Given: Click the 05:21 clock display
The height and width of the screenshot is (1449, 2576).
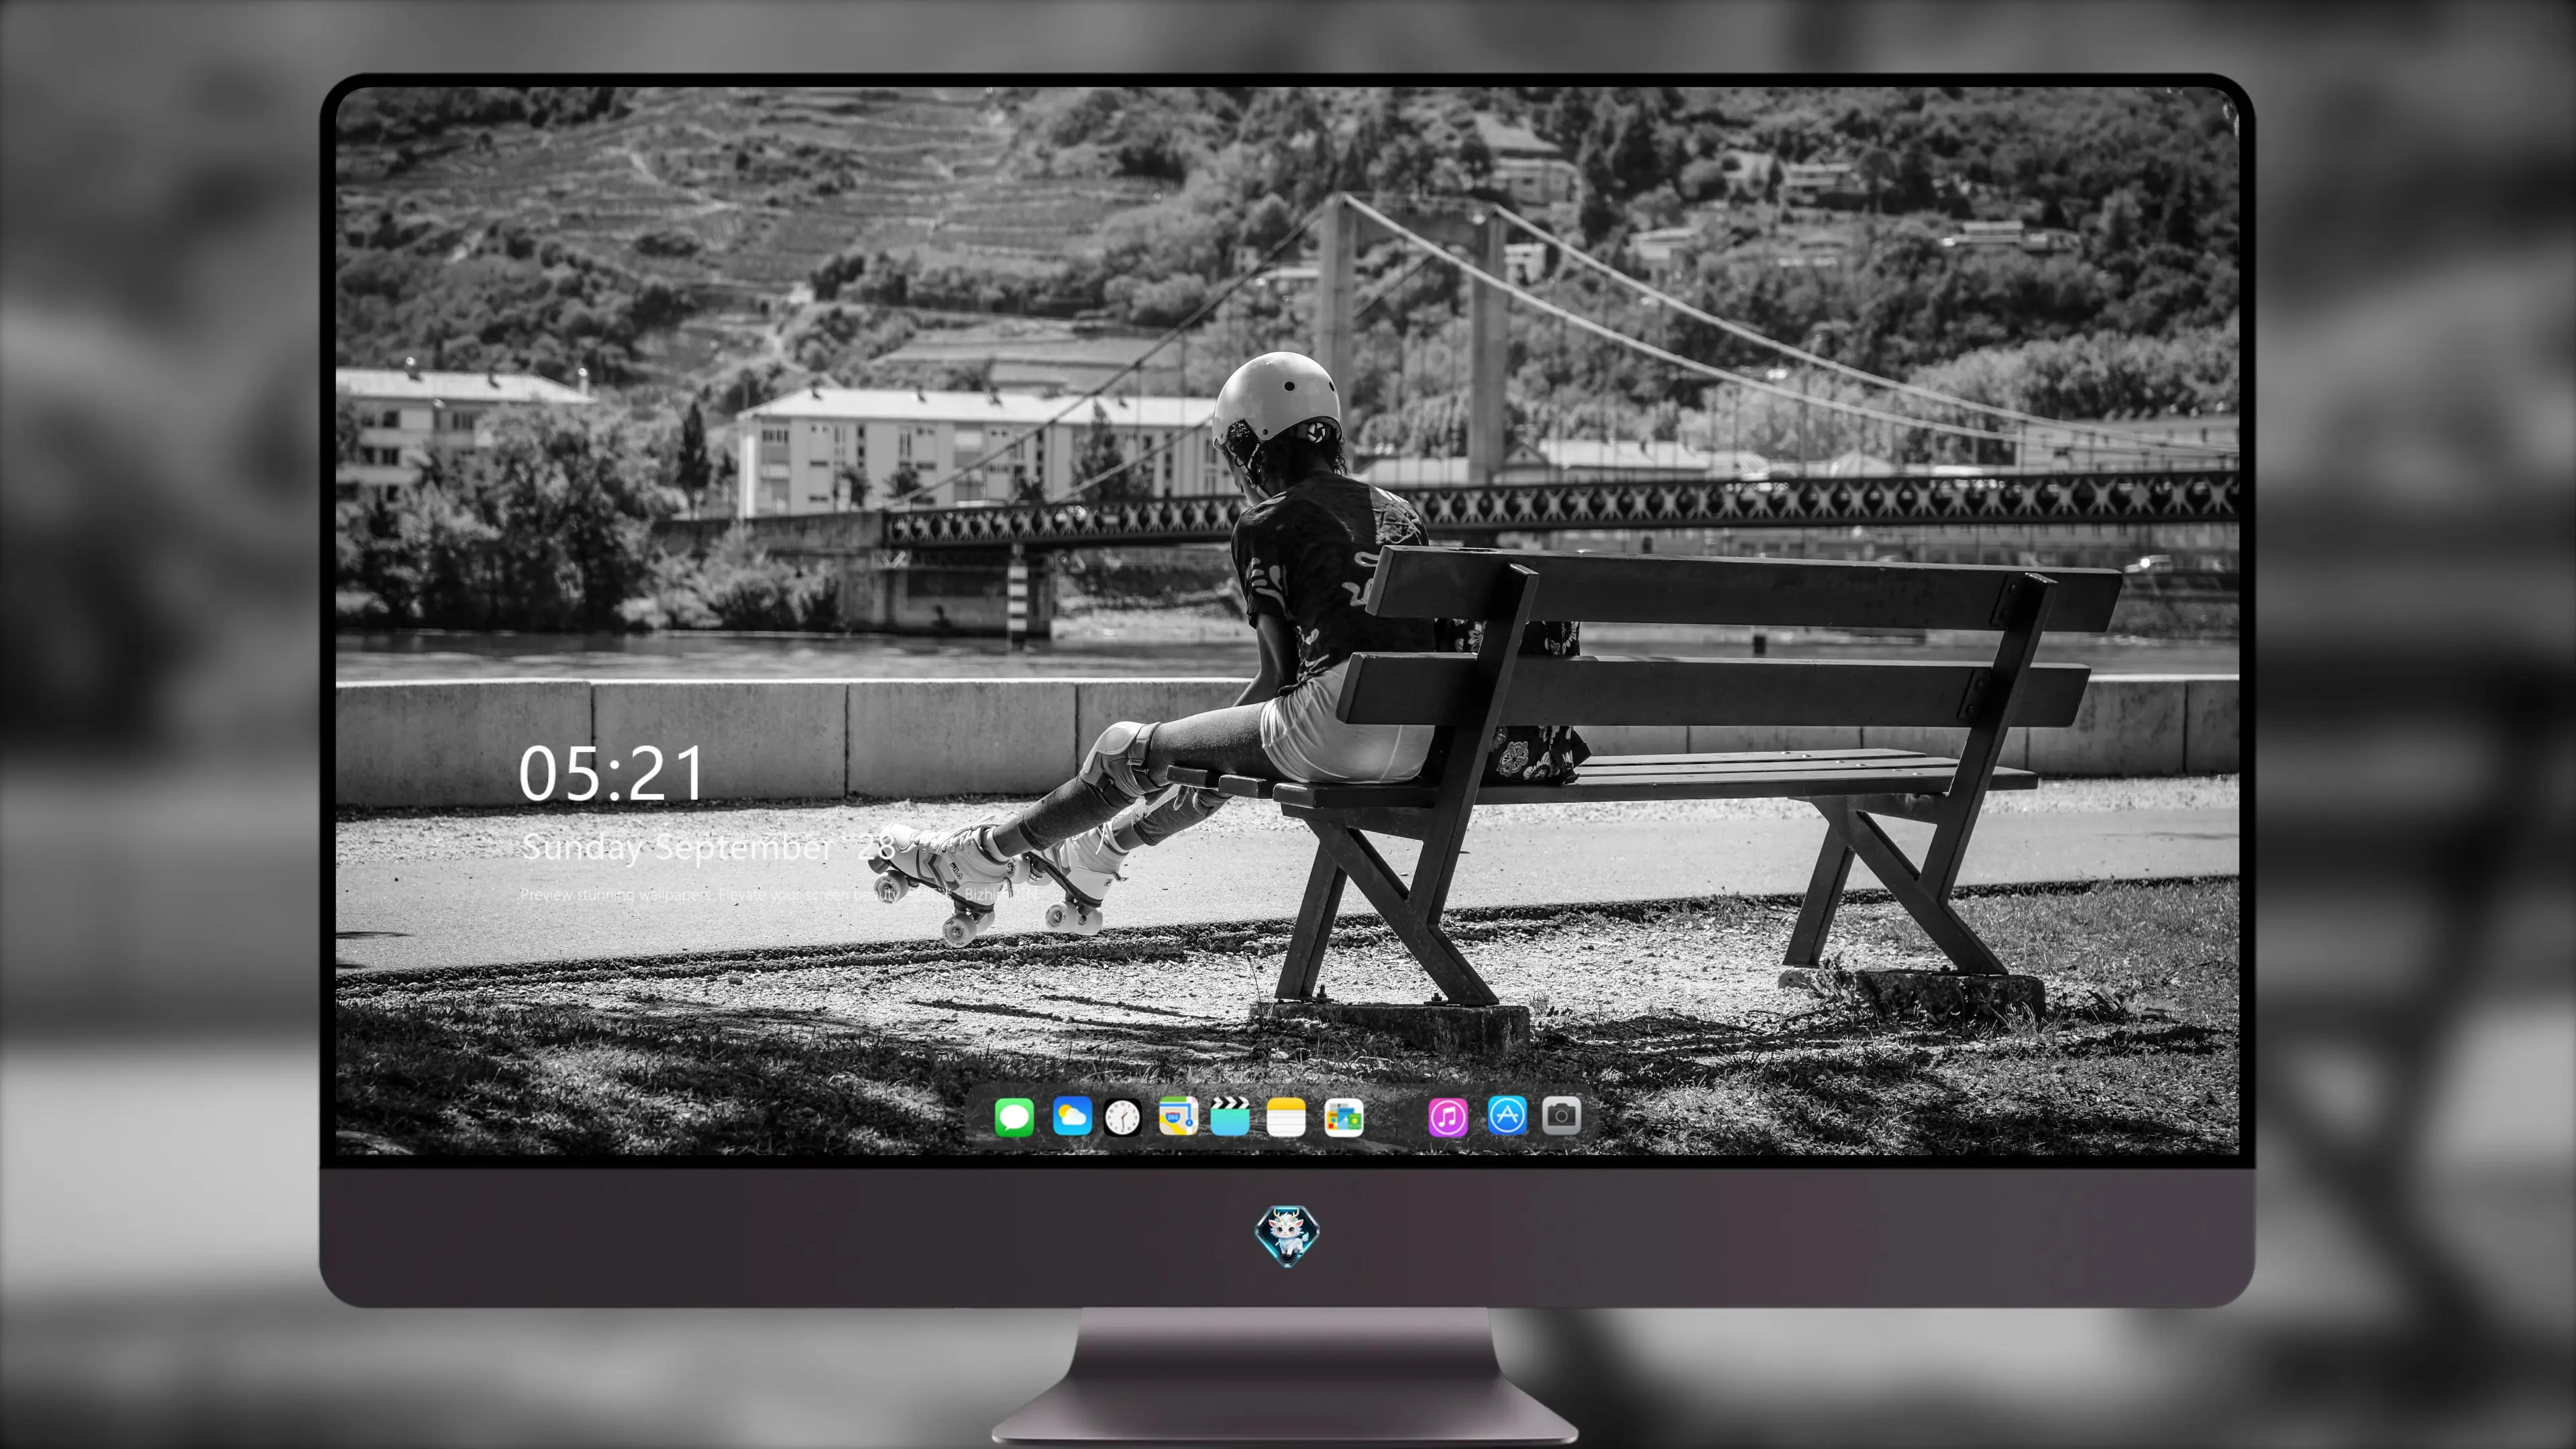Looking at the screenshot, I should tap(611, 774).
